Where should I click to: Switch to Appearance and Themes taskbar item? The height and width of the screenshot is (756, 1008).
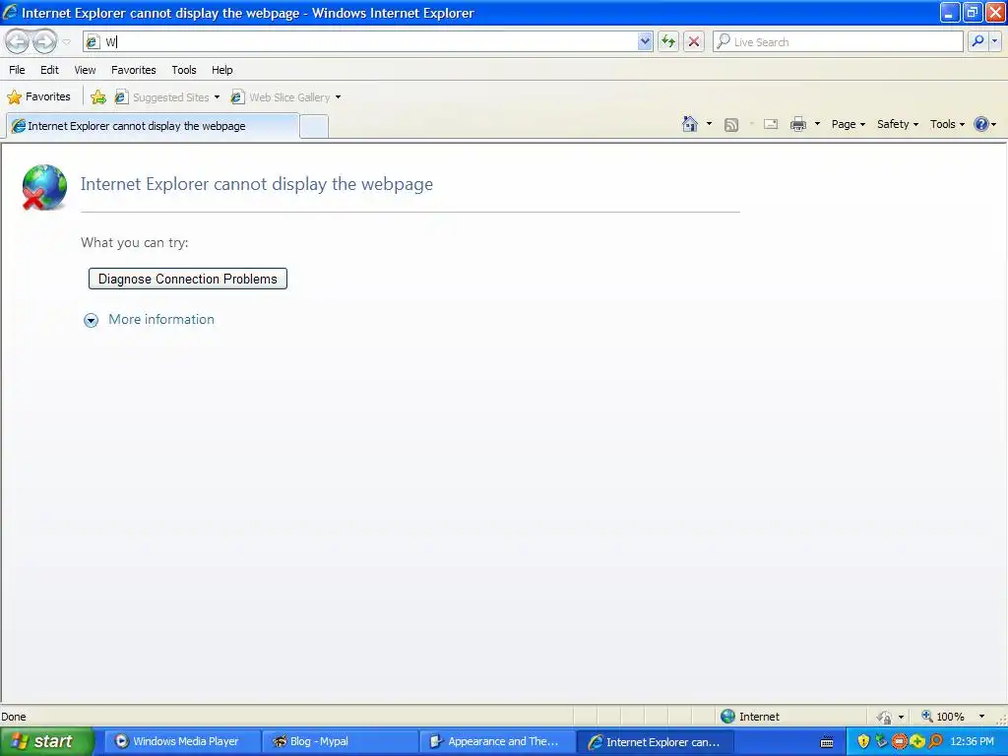click(x=497, y=742)
